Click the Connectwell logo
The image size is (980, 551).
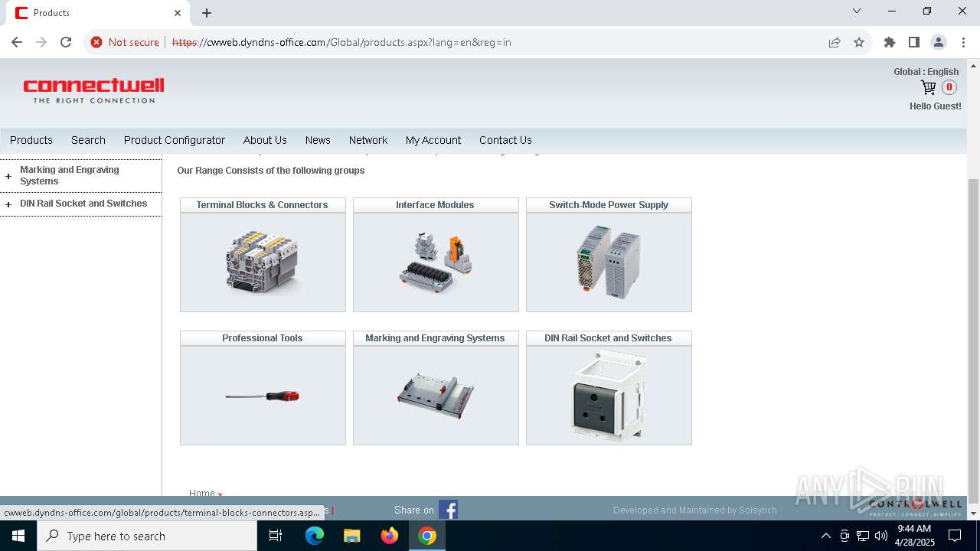coord(93,90)
